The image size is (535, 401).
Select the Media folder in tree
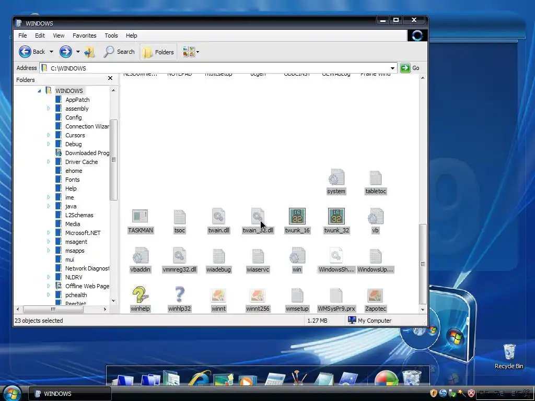click(73, 224)
